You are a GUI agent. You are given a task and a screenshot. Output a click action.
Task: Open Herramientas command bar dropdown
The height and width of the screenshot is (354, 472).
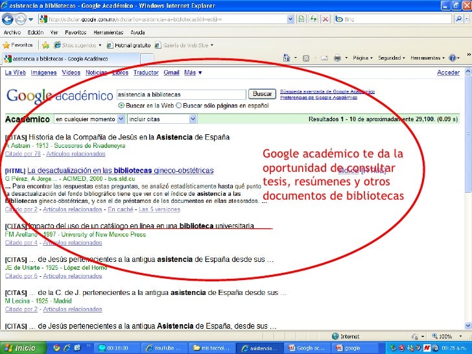pyautogui.click(x=427, y=58)
